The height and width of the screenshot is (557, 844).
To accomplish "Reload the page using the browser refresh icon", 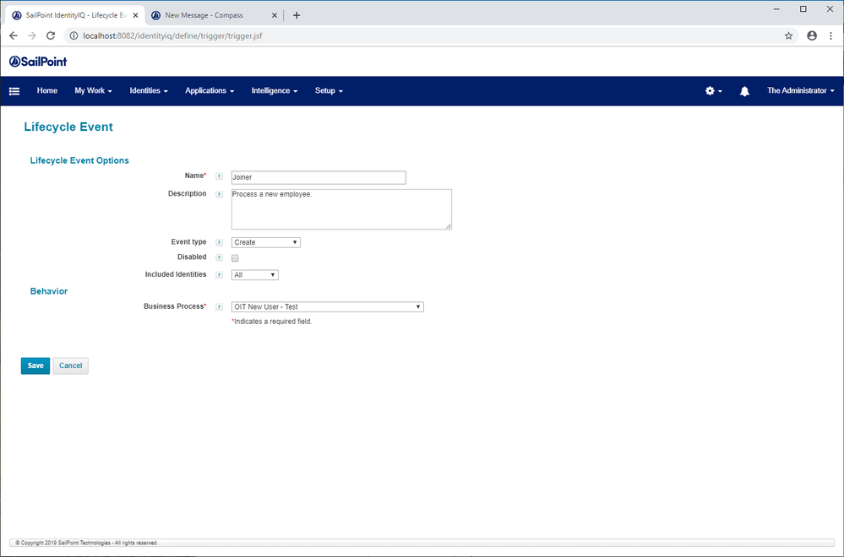I will (51, 36).
